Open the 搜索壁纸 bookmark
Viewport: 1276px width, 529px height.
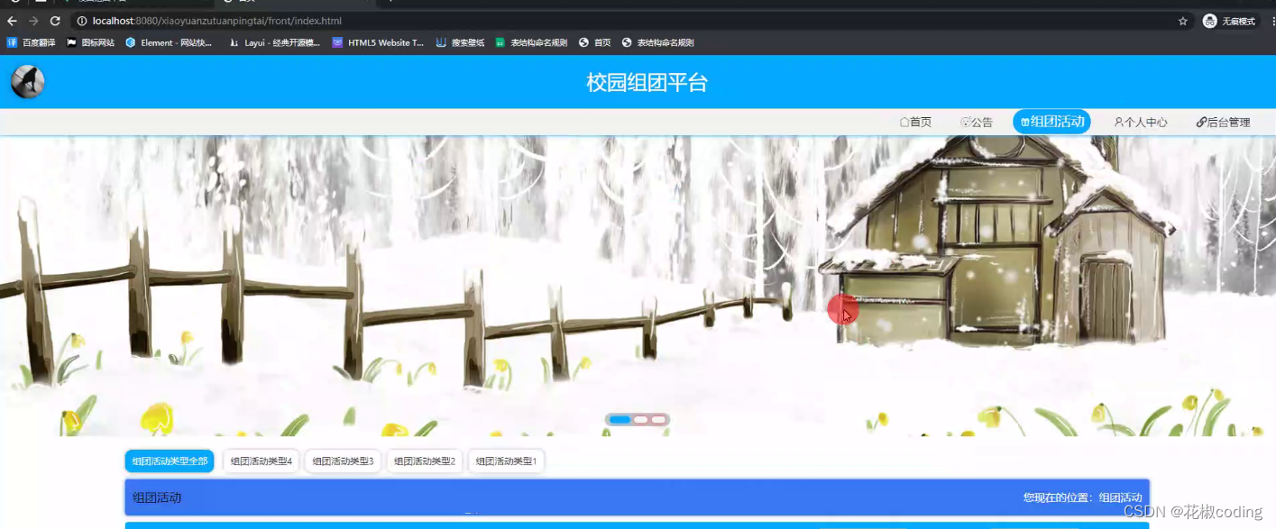click(x=461, y=42)
